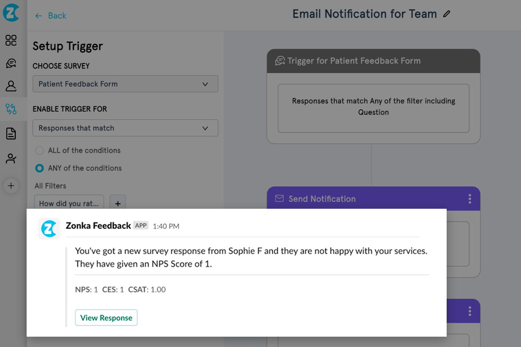Open the dashboard grid icon
Screen dimensions: 521x347
coord(11,40)
